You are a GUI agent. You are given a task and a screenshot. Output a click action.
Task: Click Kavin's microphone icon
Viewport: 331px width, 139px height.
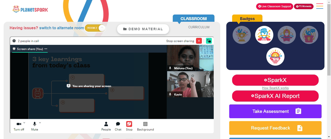(170, 95)
